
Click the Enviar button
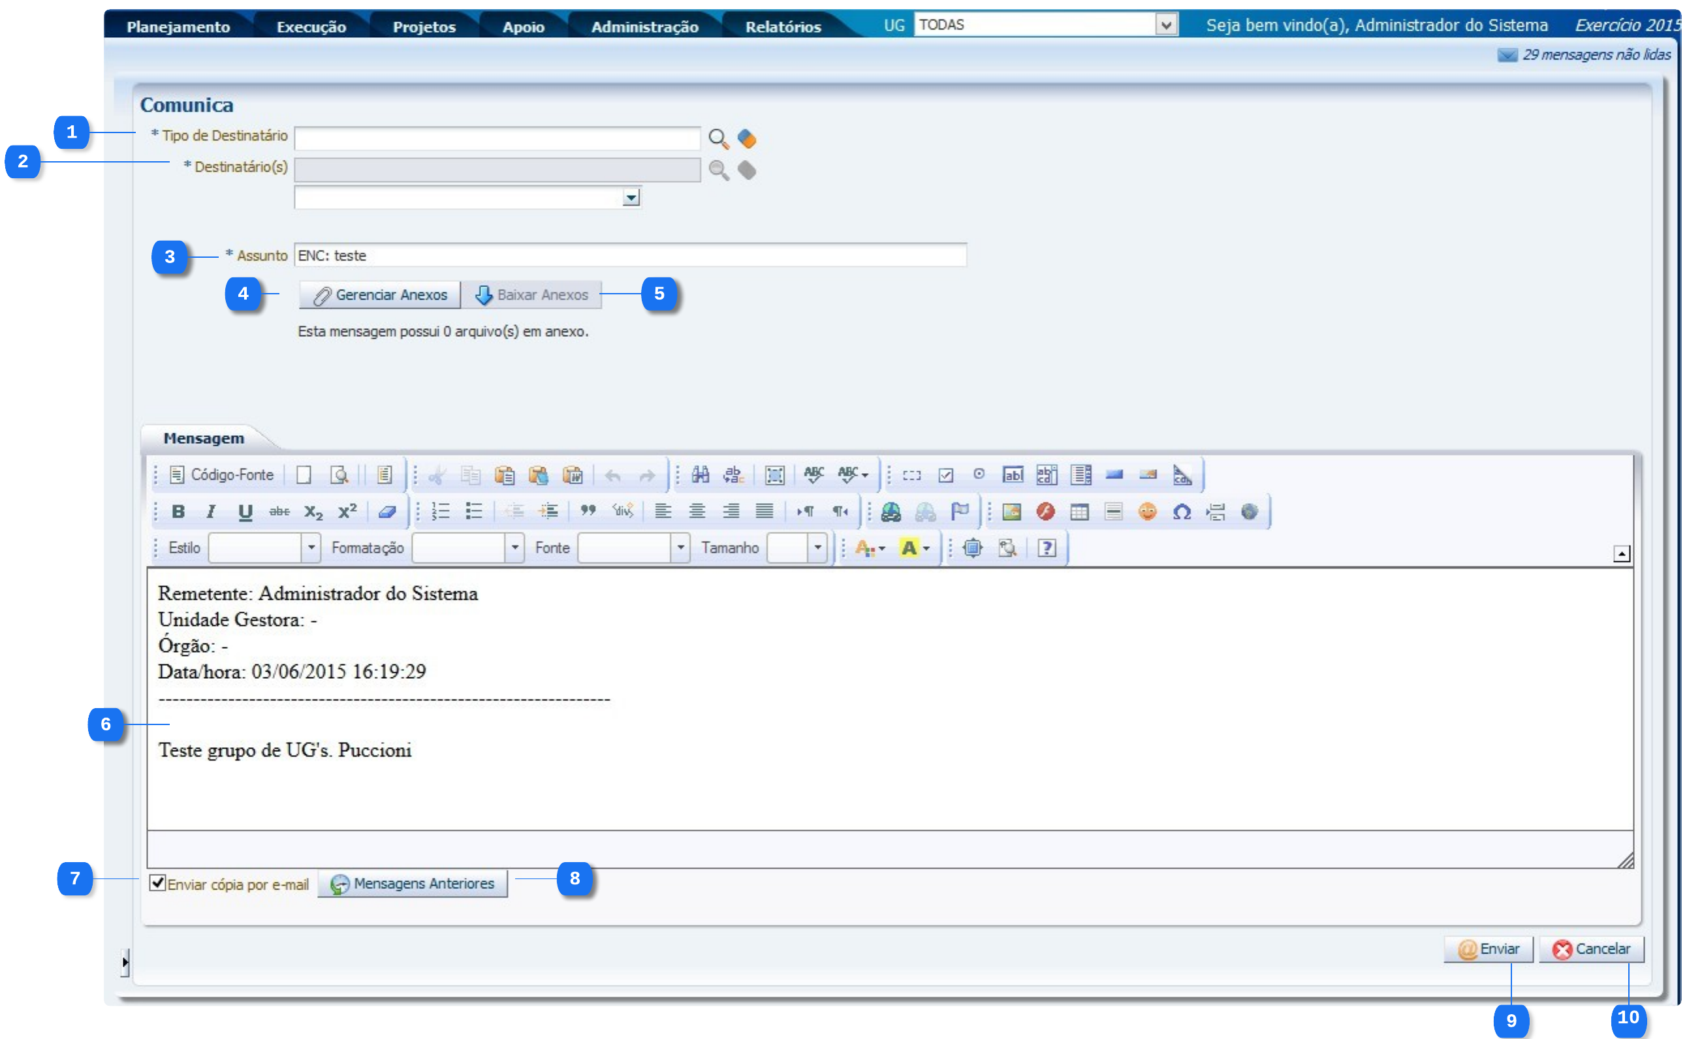pyautogui.click(x=1489, y=949)
